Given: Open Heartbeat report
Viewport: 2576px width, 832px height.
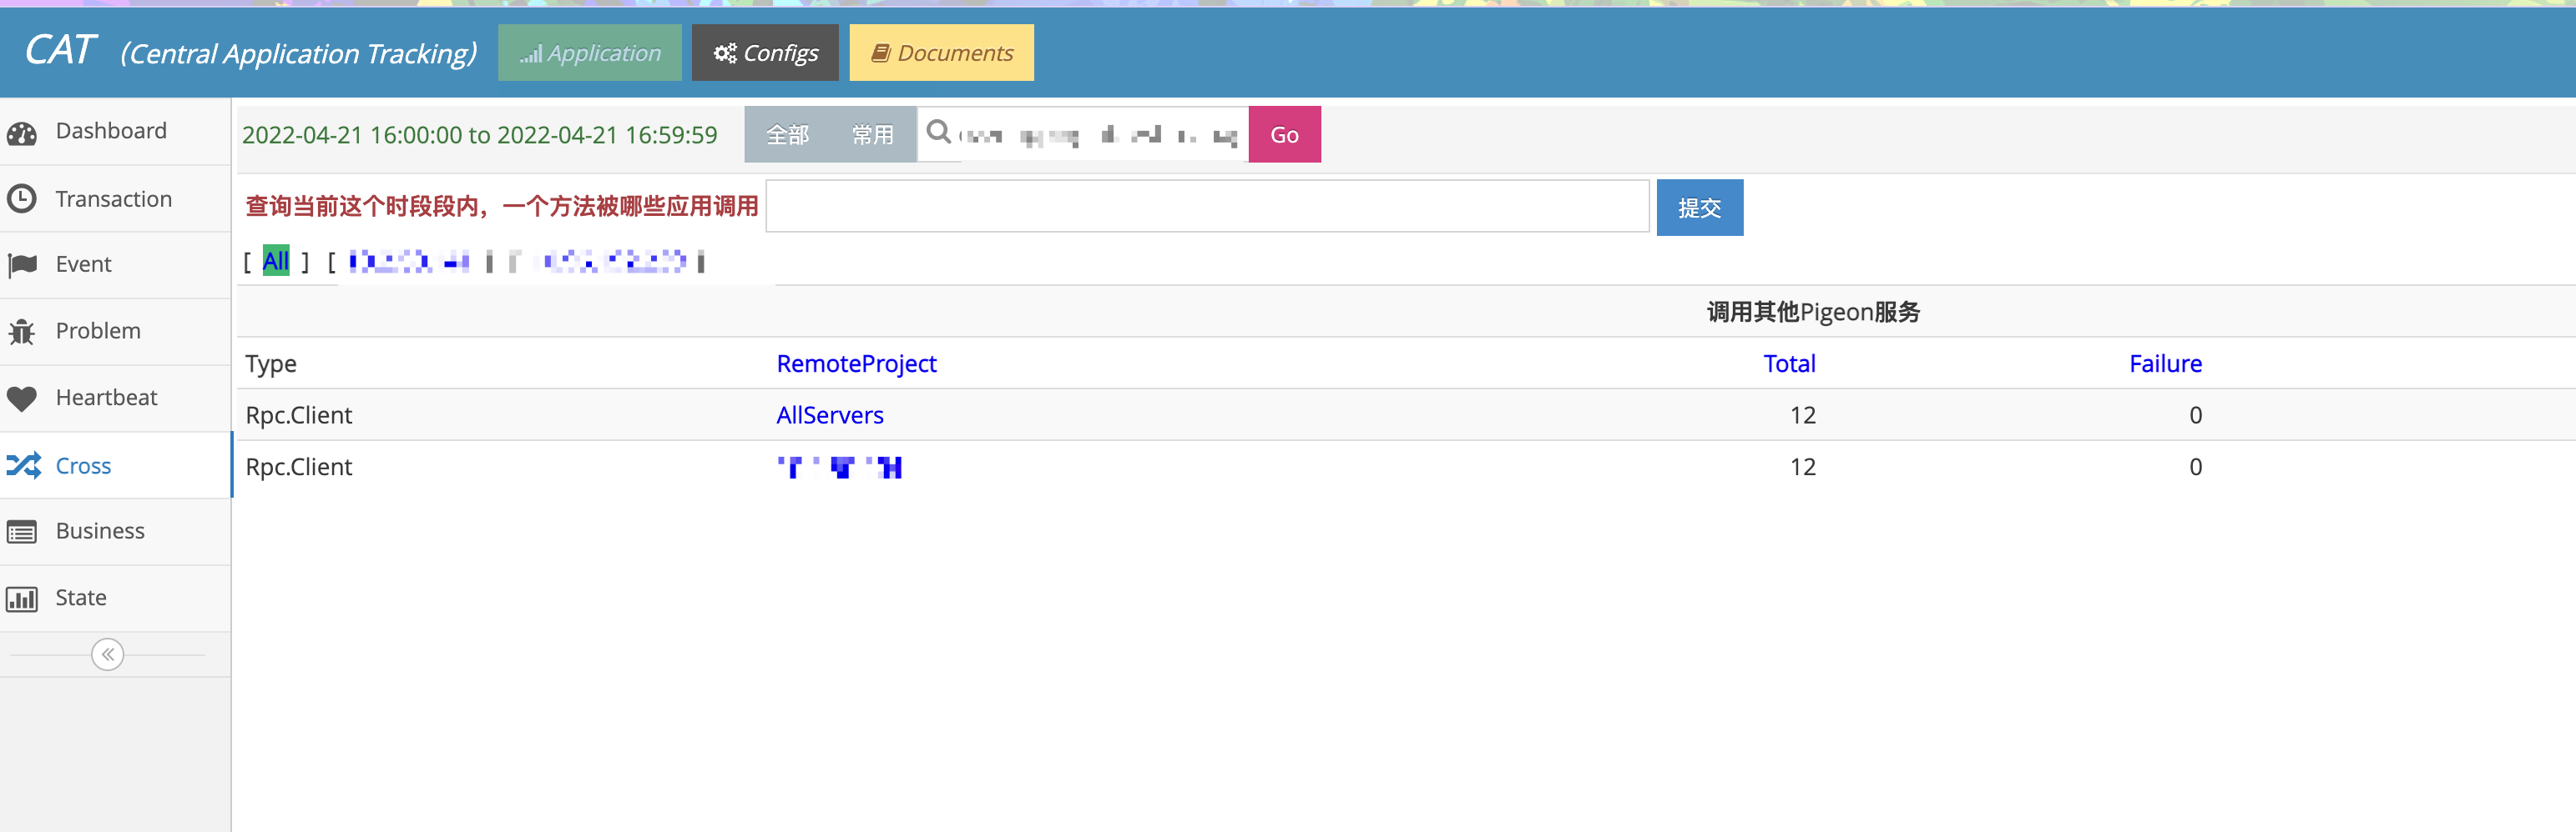Looking at the screenshot, I should 115,398.
